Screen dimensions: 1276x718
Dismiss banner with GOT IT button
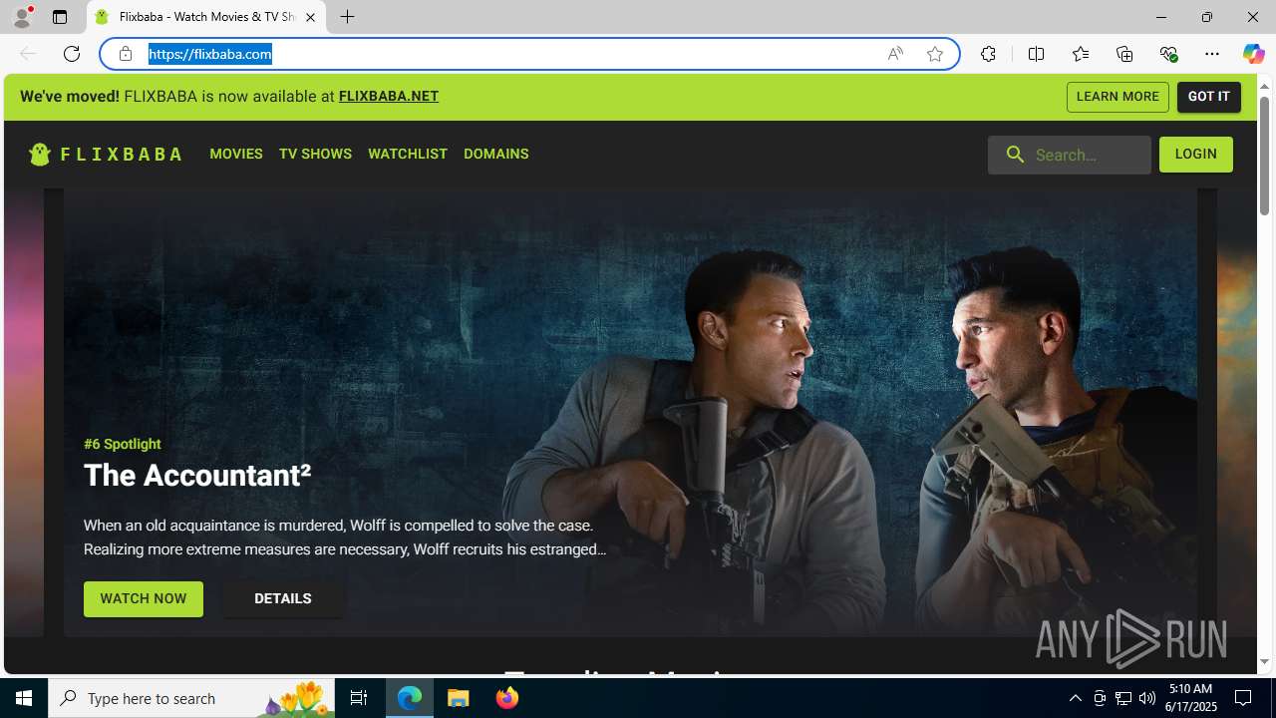[x=1209, y=97]
